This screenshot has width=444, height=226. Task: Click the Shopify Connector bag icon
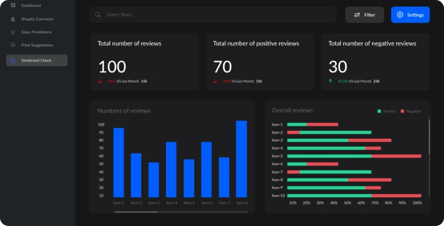click(x=13, y=19)
